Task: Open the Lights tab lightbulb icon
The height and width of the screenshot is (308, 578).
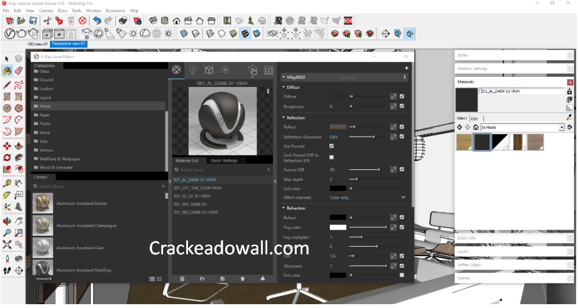Action: coord(192,70)
